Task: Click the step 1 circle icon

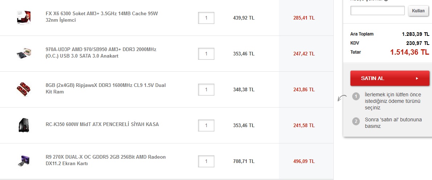Action: coord(356,96)
